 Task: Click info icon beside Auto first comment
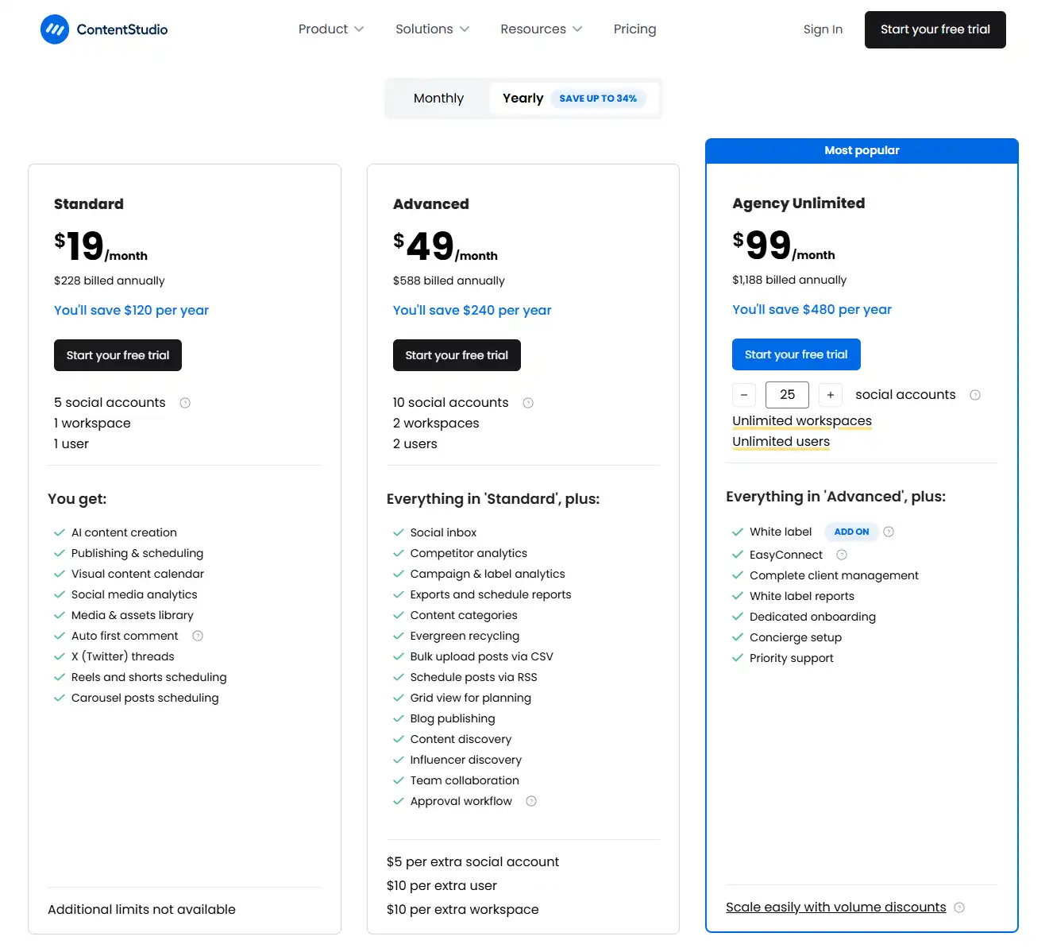click(199, 636)
